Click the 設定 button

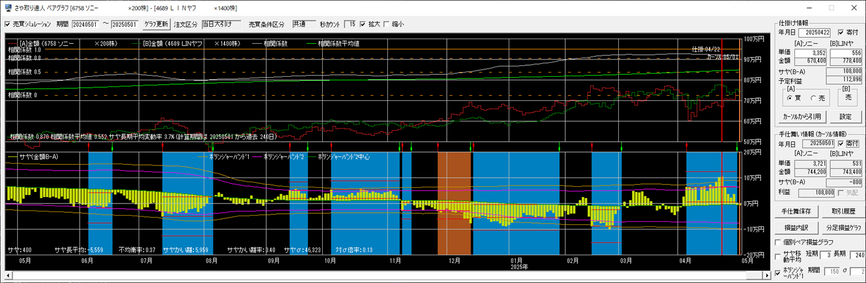(845, 117)
